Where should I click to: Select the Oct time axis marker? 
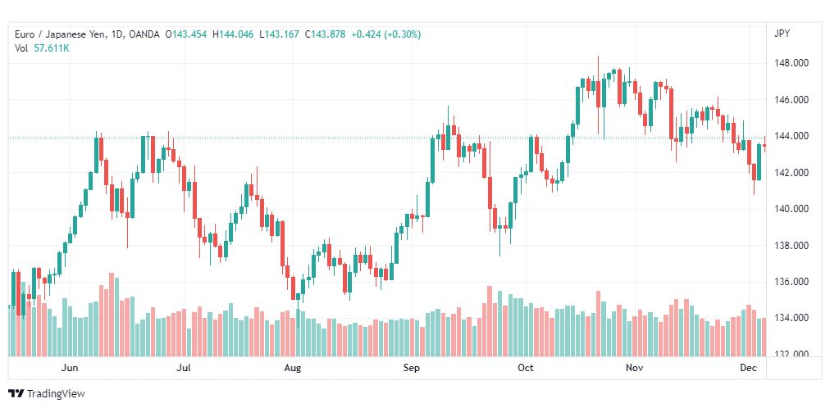point(526,368)
